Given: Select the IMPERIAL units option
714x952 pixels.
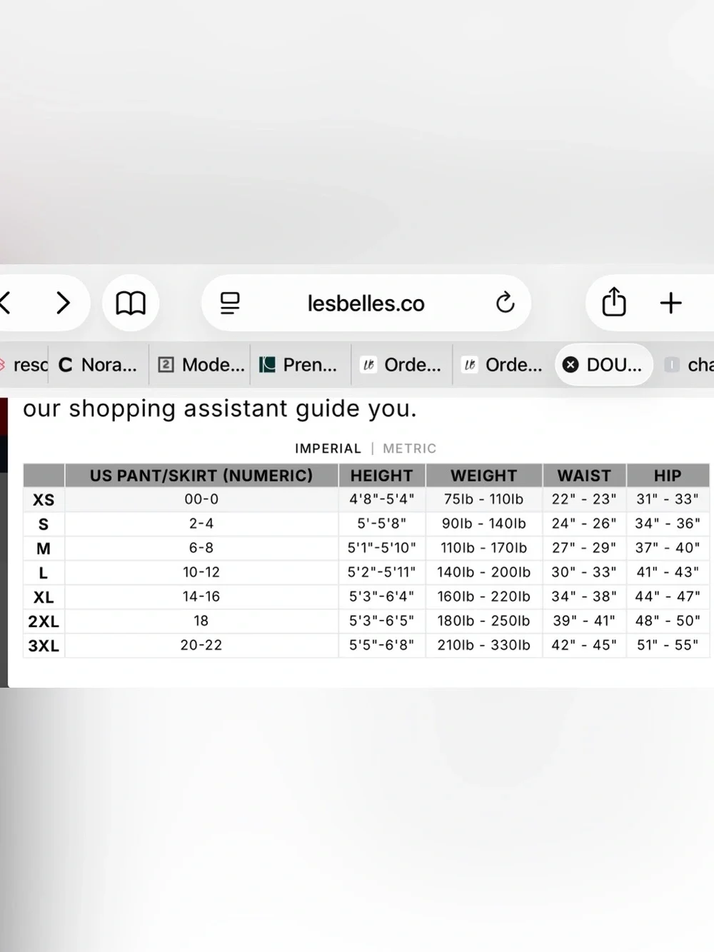Looking at the screenshot, I should [328, 449].
